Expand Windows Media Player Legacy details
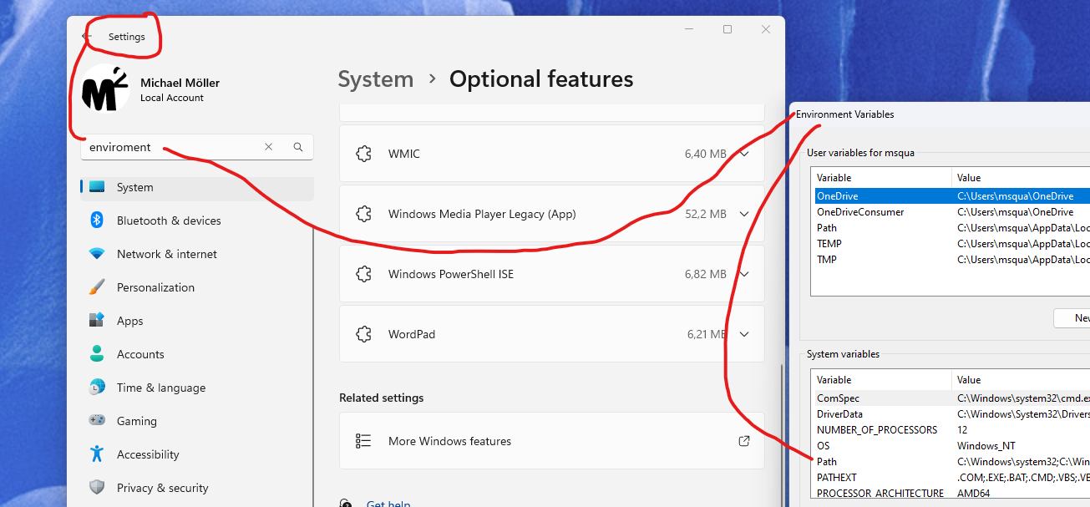The image size is (1090, 507). coord(744,214)
